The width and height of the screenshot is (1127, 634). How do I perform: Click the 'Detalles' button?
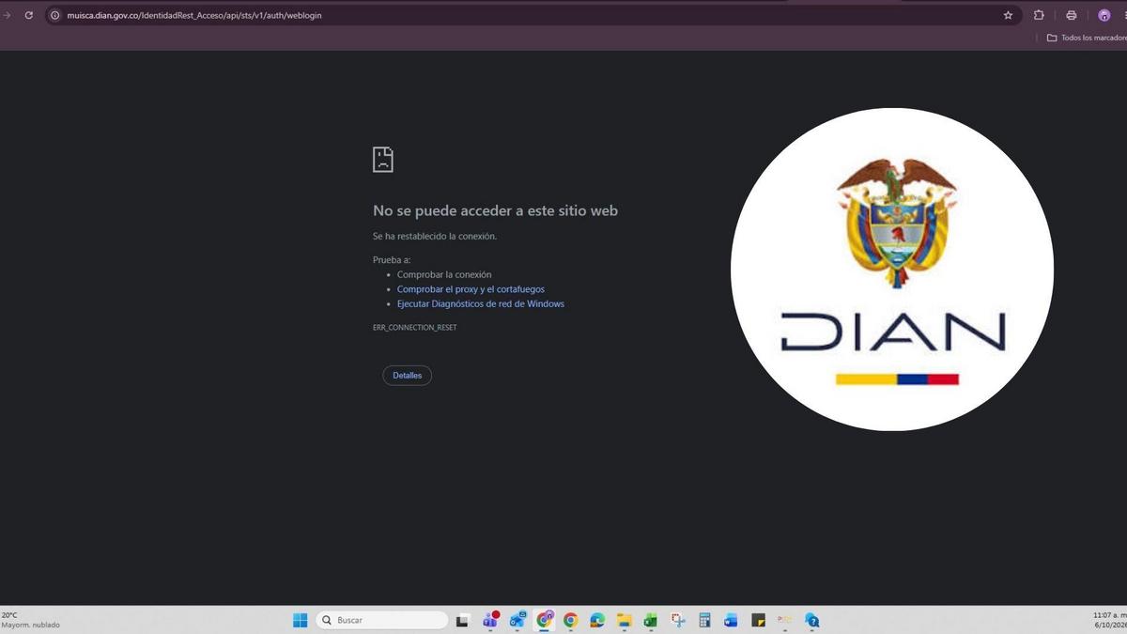click(x=407, y=376)
